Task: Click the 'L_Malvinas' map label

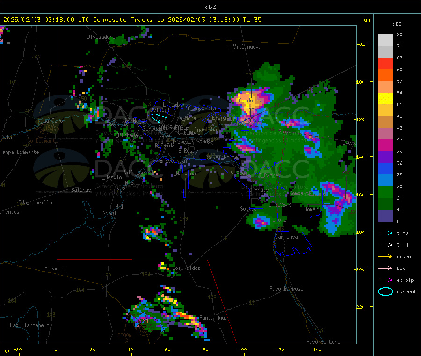Action: click(x=184, y=174)
